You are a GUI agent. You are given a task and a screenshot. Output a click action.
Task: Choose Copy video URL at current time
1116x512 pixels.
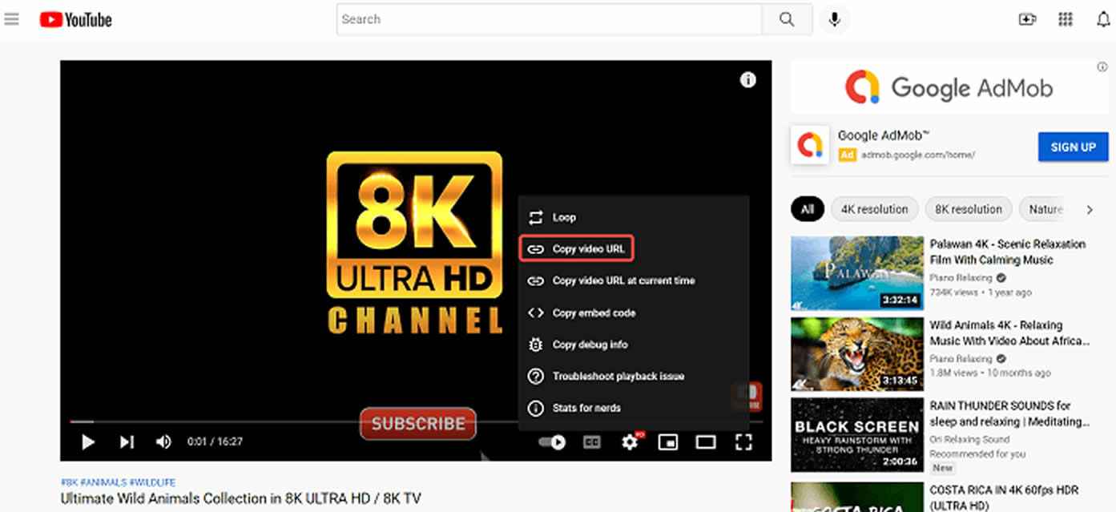pos(634,280)
